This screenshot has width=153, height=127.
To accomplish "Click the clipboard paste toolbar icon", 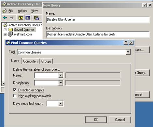I will click(x=36, y=18).
